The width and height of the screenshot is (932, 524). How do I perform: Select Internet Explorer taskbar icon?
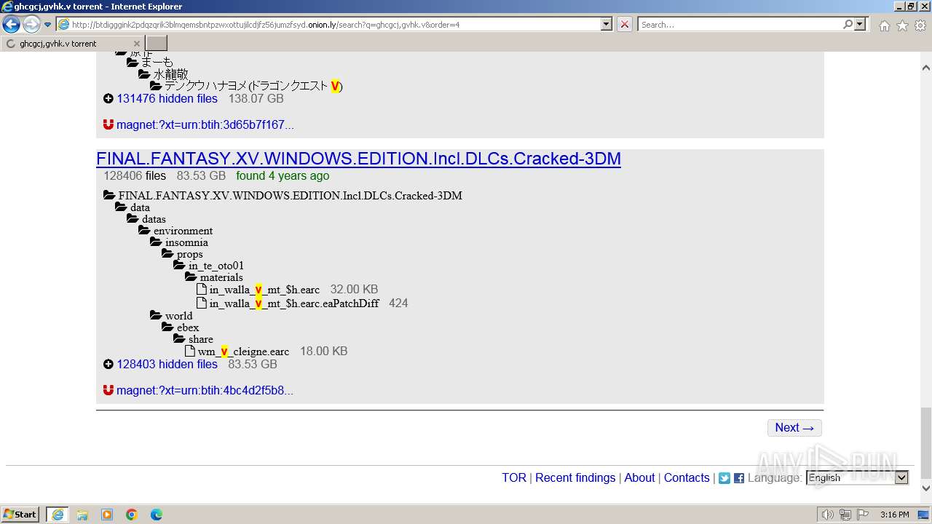pyautogui.click(x=58, y=515)
